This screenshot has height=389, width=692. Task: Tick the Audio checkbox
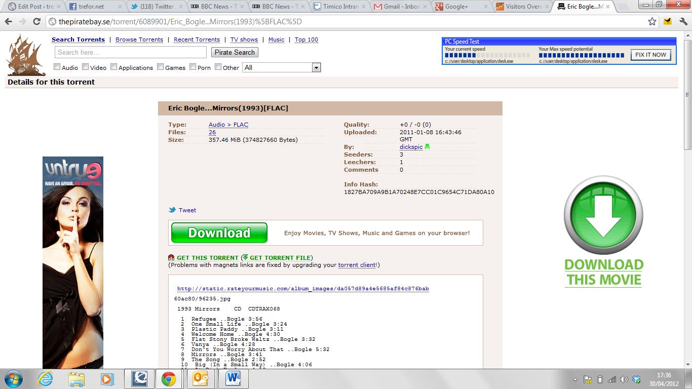(x=57, y=67)
